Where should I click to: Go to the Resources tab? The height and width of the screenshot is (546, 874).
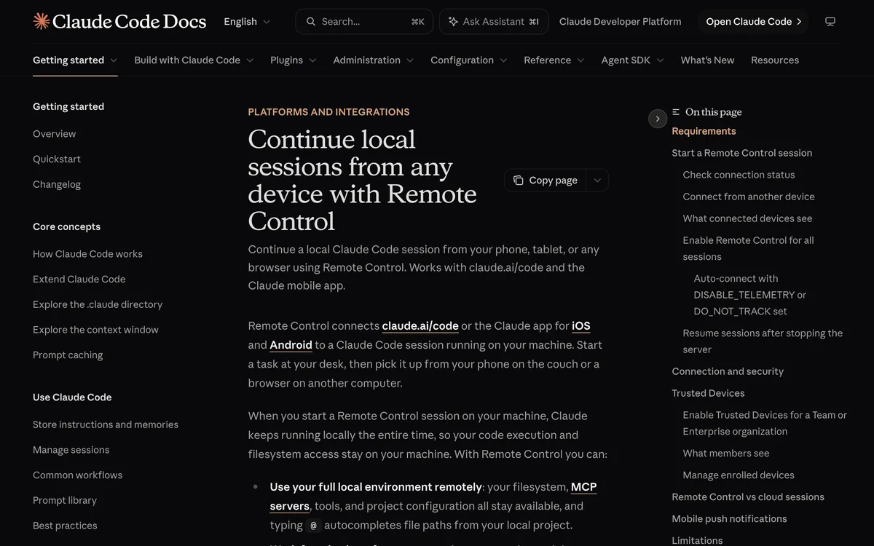click(x=775, y=60)
